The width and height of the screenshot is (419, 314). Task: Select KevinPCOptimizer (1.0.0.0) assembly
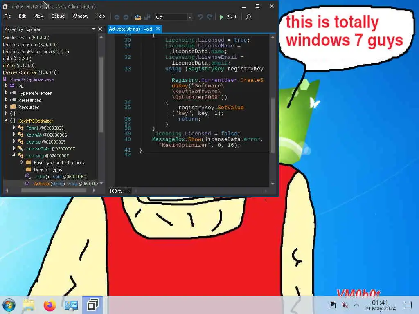pos(29,72)
